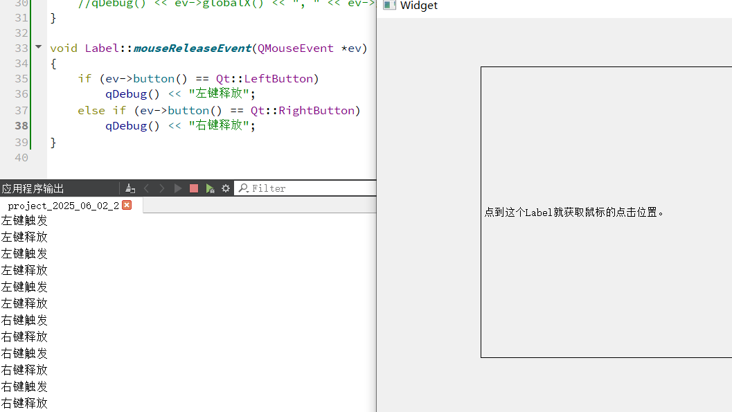Image resolution: width=732 pixels, height=412 pixels.
Task: Click the else if keyword on line 37
Action: click(102, 111)
